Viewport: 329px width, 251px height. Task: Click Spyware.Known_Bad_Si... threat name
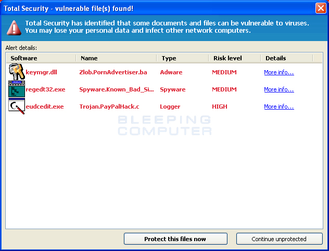click(117, 89)
